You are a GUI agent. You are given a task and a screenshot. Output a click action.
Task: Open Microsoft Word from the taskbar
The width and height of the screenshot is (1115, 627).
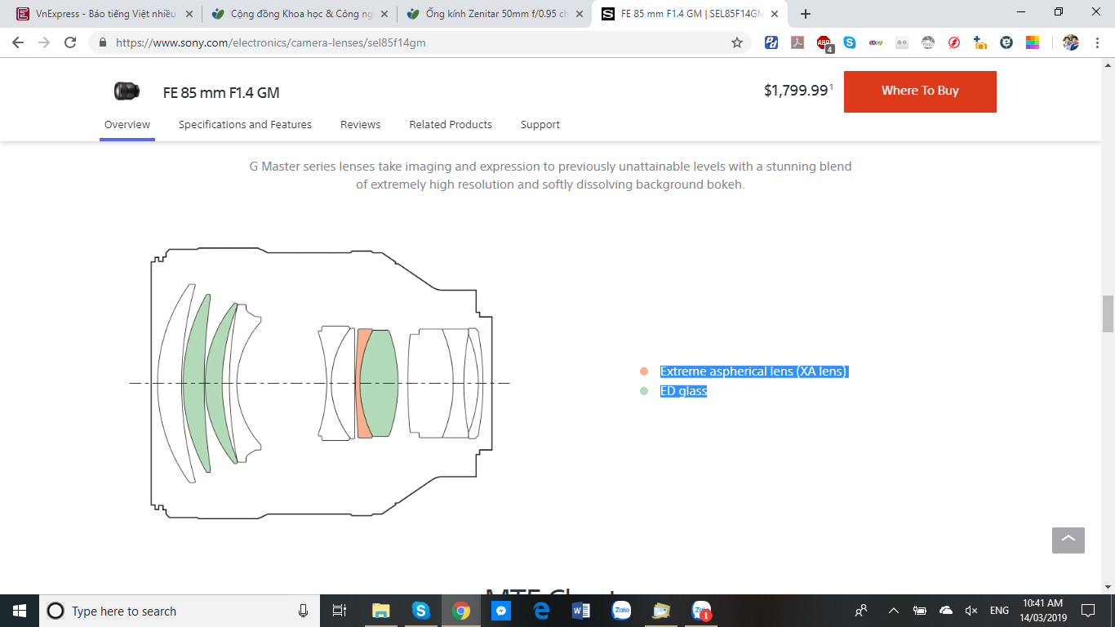[581, 611]
